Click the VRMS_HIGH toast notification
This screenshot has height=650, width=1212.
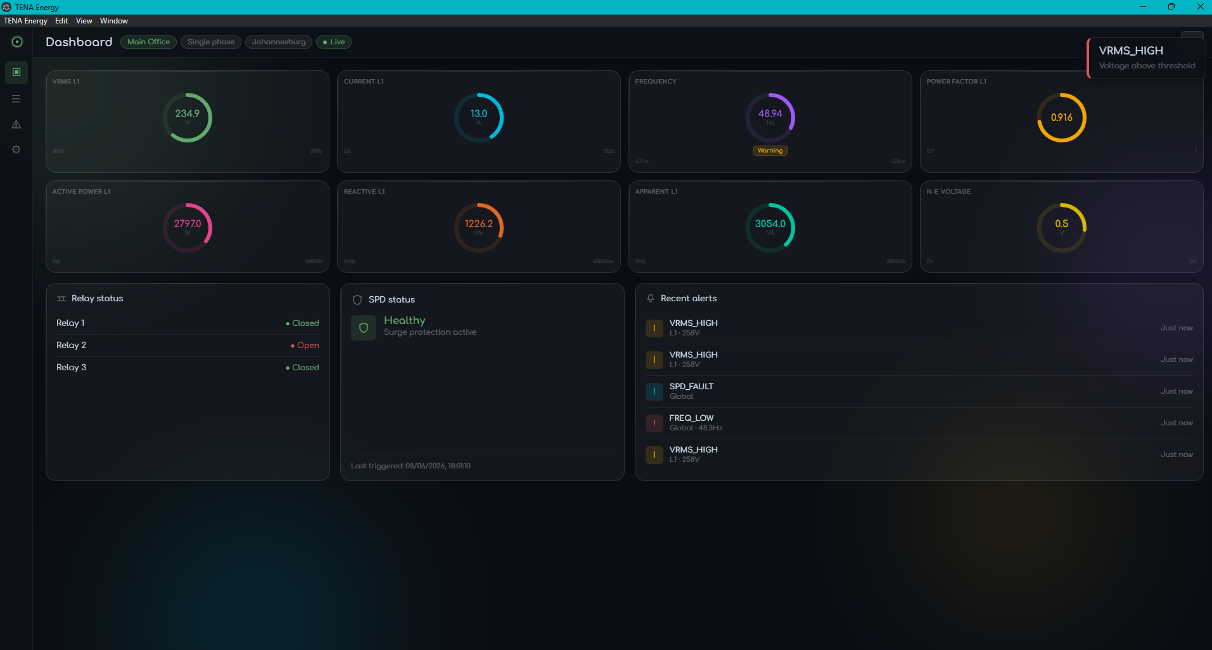1146,58
